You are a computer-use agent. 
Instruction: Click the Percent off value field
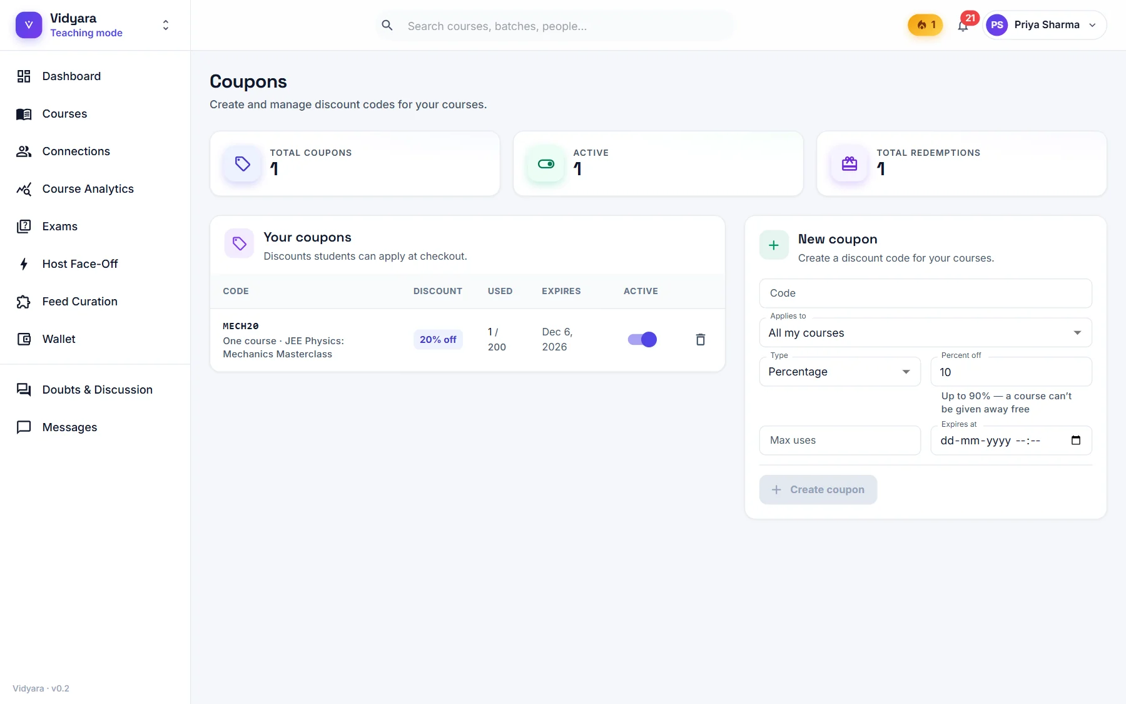pyautogui.click(x=1012, y=372)
